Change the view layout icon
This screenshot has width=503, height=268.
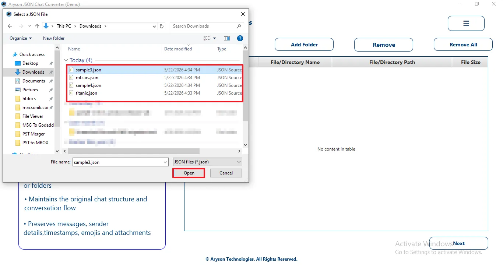point(207,38)
